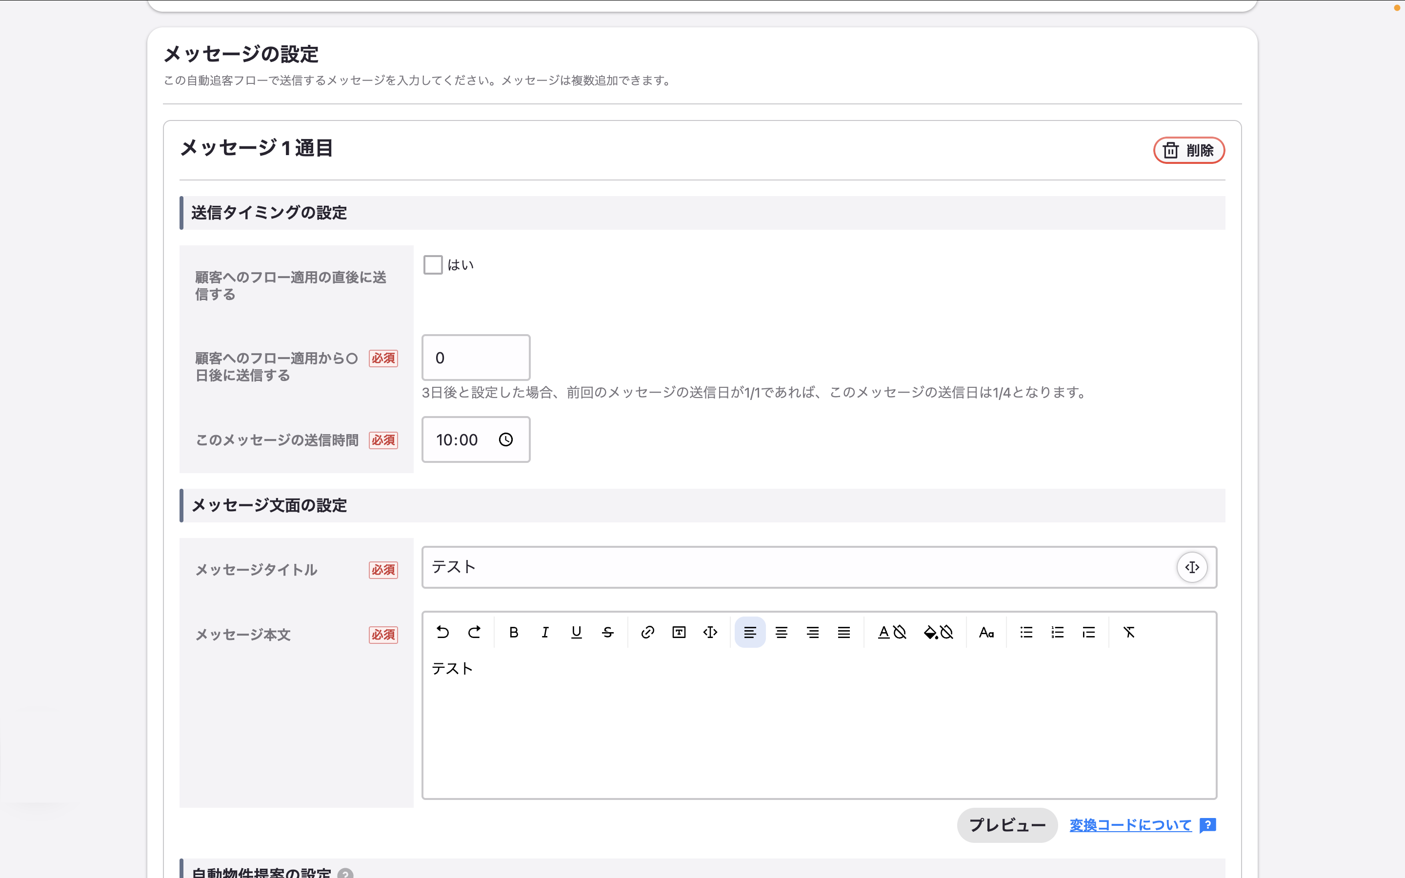Click the メッセージ本文 label
The image size is (1405, 878).
(242, 635)
